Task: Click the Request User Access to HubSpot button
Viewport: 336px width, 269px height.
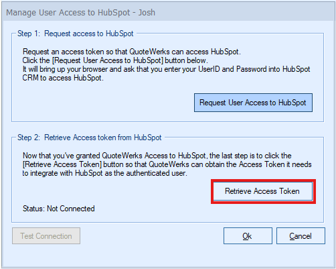Action: point(253,103)
